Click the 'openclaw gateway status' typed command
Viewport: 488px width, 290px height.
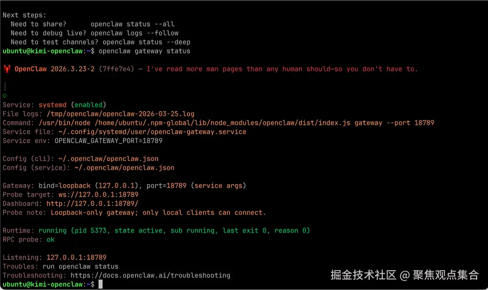144,51
